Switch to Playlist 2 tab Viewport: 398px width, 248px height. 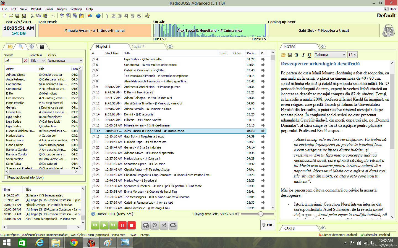pos(138,47)
